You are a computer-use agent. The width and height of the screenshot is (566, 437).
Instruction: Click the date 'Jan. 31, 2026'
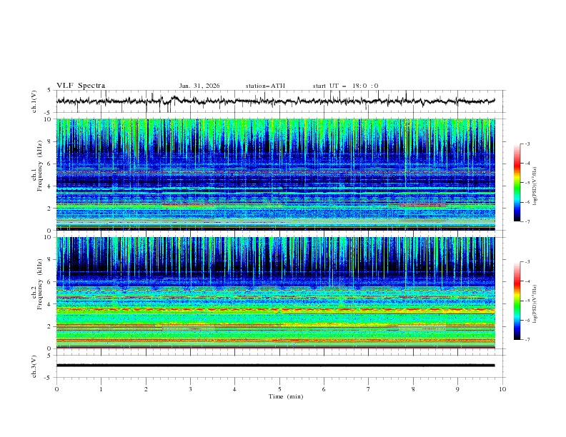pyautogui.click(x=199, y=86)
